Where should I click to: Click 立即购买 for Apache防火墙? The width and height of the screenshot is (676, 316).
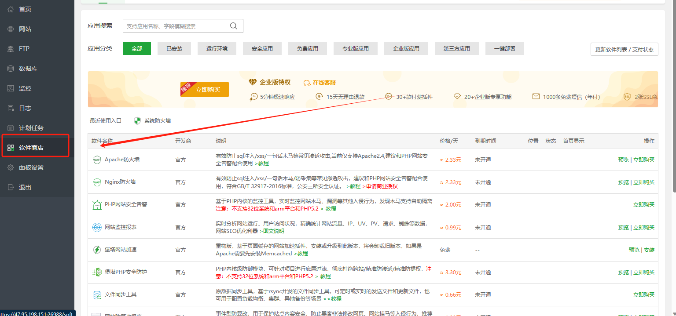644,160
